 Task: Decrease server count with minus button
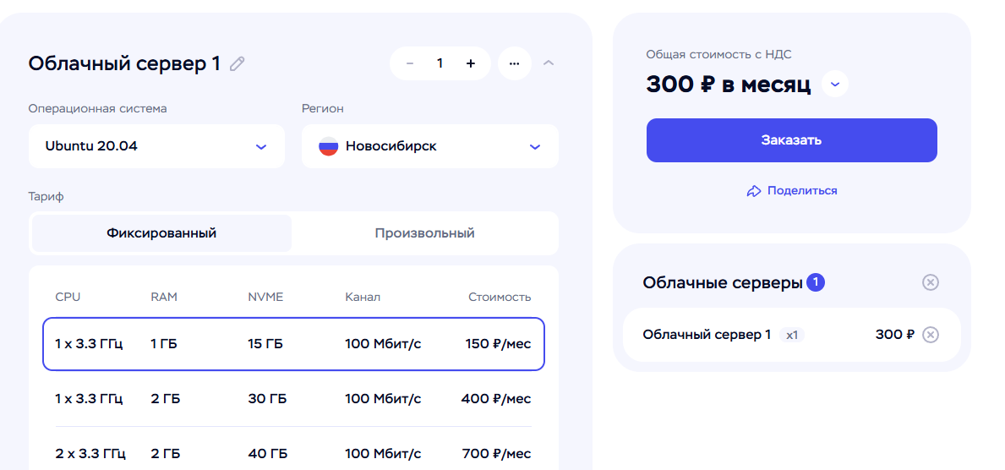click(x=410, y=63)
